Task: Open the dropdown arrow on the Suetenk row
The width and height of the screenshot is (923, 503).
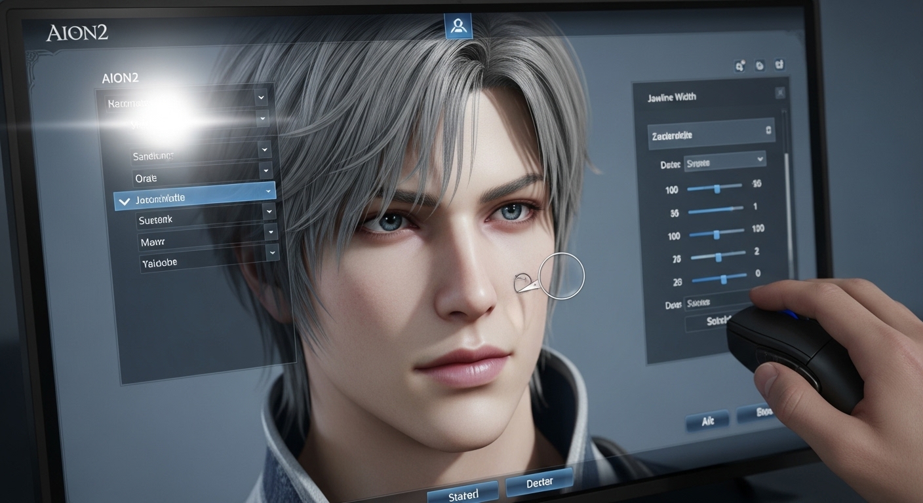Action: (x=269, y=212)
